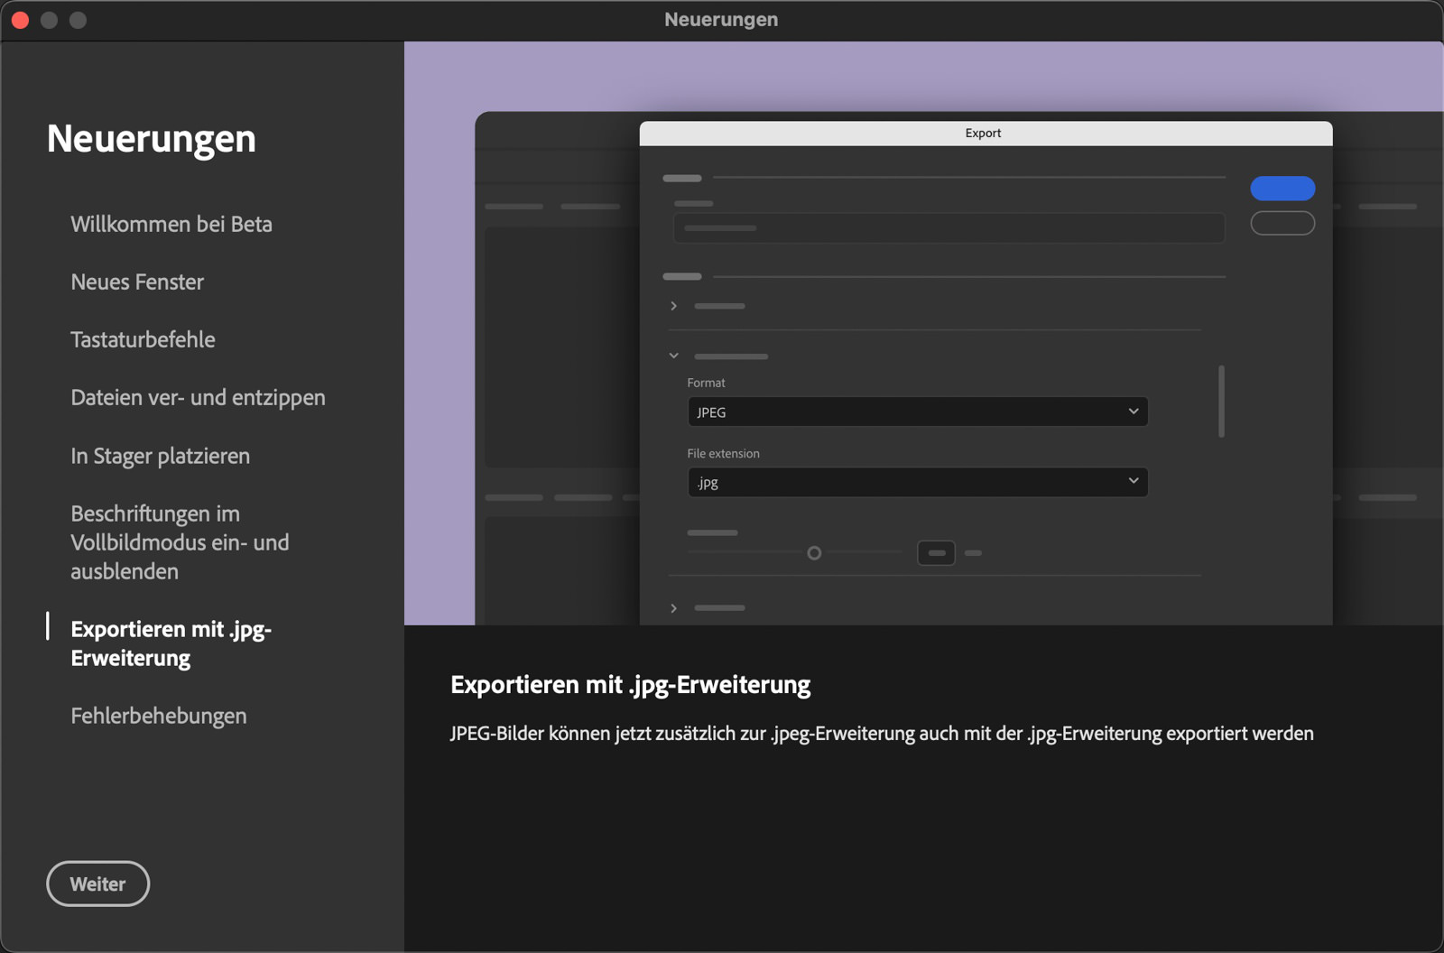Go to the Tastaturbefehle entry
Viewport: 1444px width, 953px height.
click(x=143, y=339)
